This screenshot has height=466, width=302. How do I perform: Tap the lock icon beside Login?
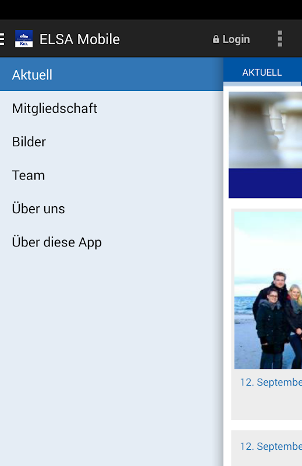pos(216,39)
